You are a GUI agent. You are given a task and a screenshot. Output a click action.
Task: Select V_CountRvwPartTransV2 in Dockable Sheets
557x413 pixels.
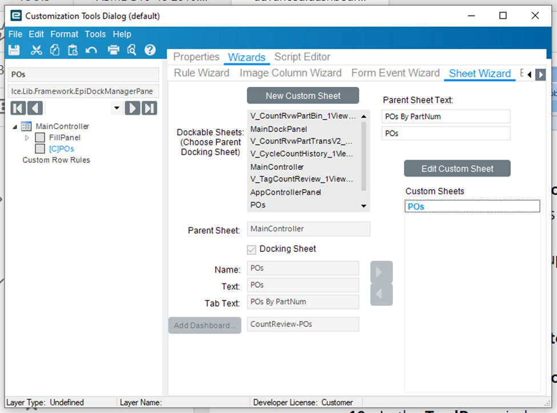click(x=301, y=141)
